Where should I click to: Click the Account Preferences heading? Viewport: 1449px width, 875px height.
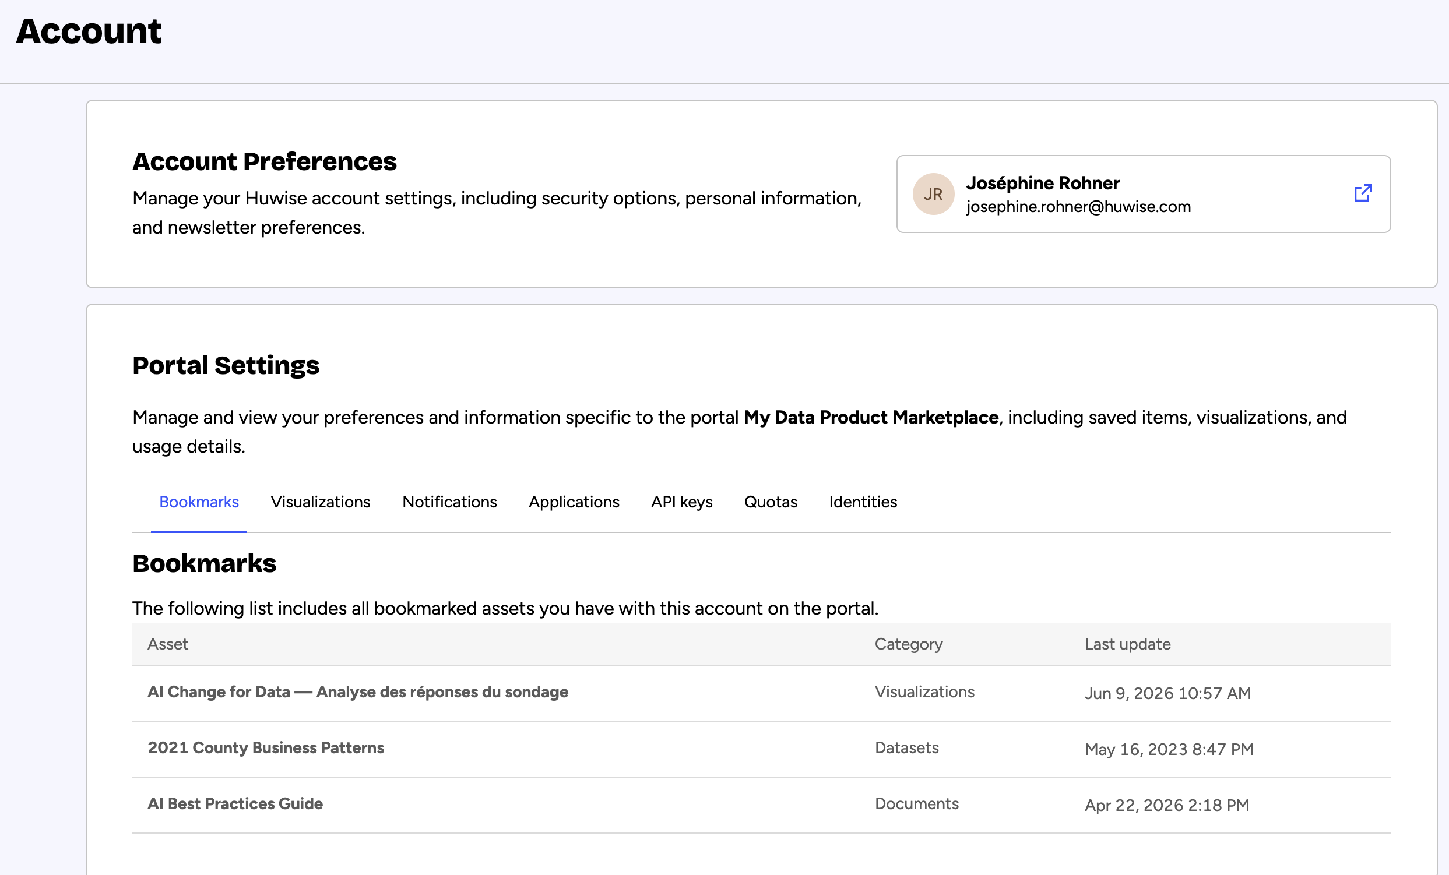pyautogui.click(x=265, y=161)
